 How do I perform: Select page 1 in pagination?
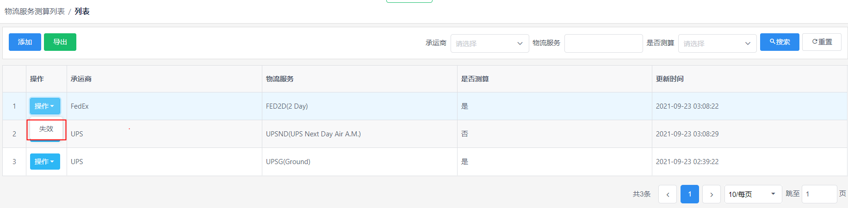[690, 194]
